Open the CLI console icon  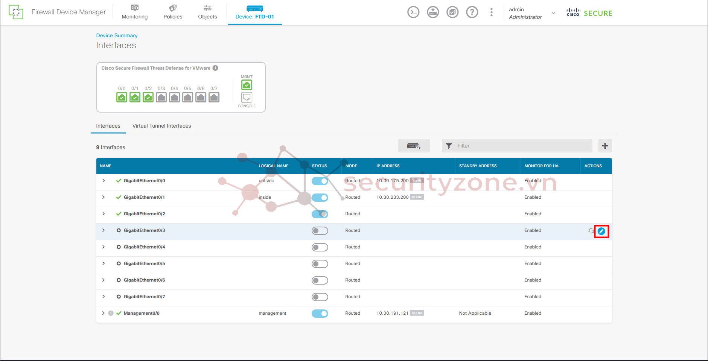click(x=413, y=12)
